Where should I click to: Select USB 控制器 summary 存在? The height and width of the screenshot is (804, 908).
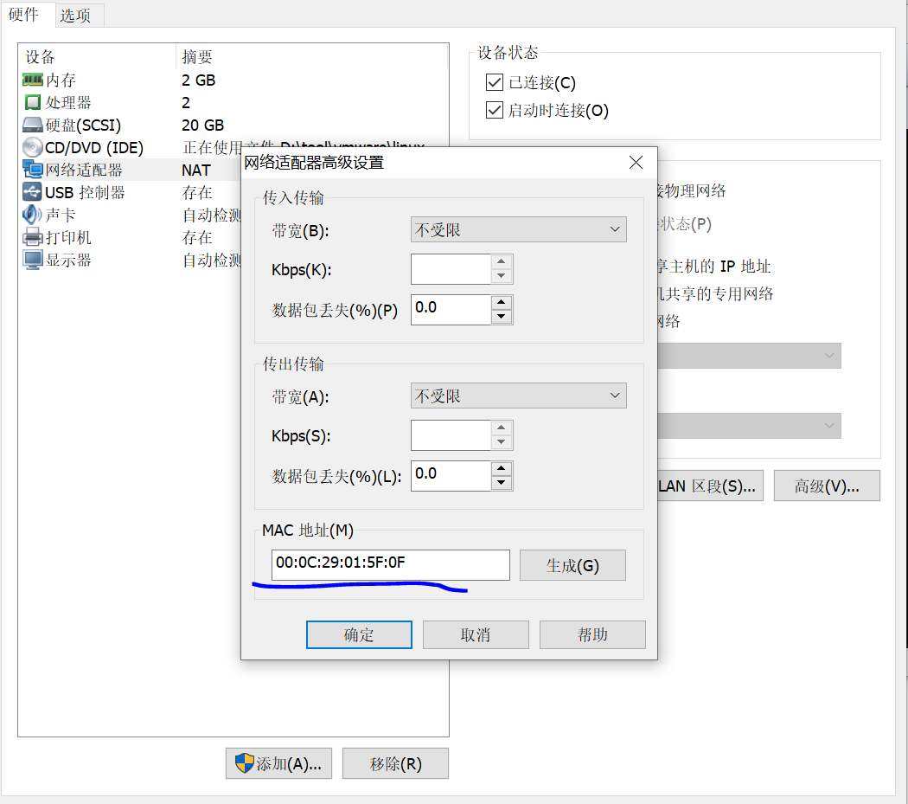197,192
